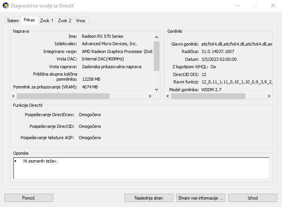Click Naprava vertical scrollbar thumb

(x=156, y=56)
